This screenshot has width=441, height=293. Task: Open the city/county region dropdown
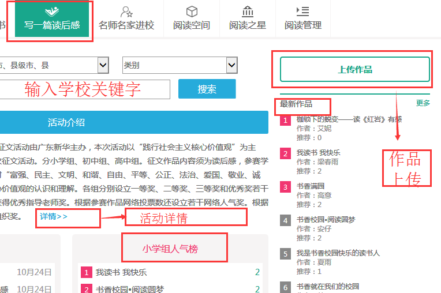coord(53,65)
